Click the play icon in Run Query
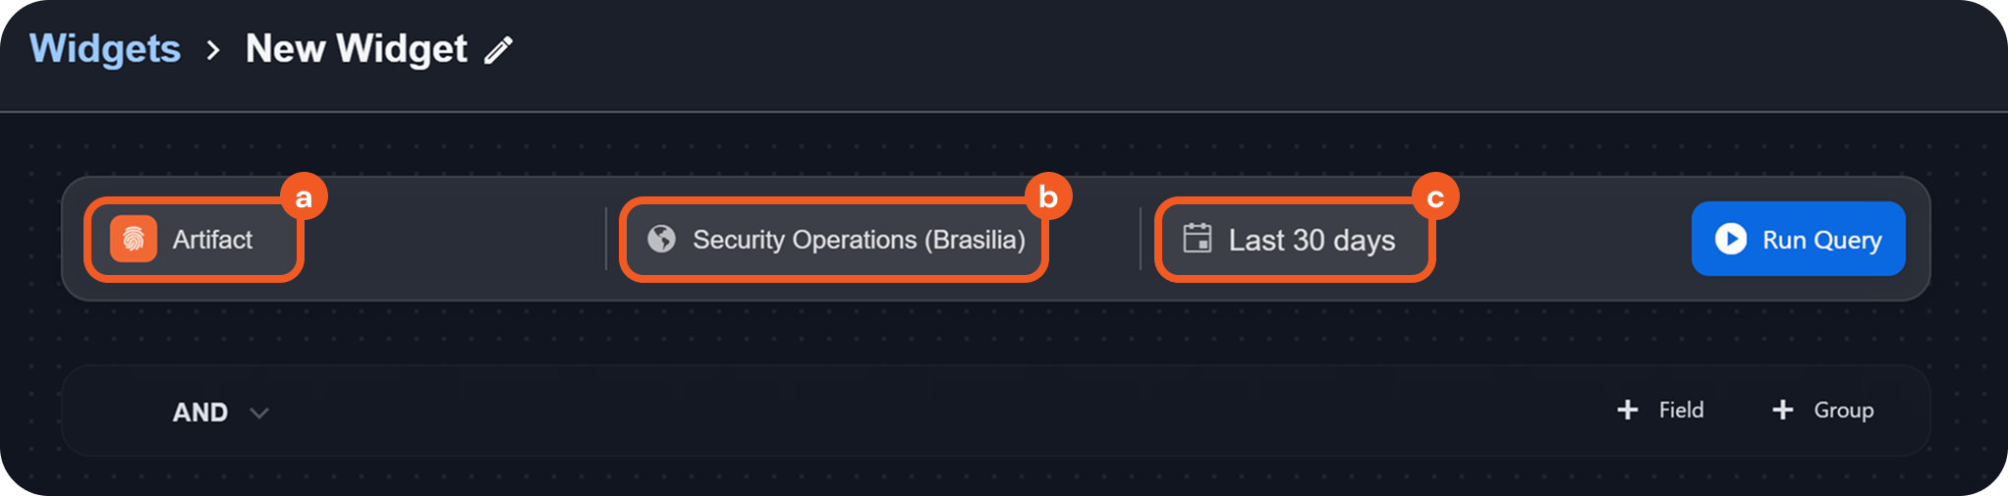This screenshot has width=2008, height=496. (1730, 239)
